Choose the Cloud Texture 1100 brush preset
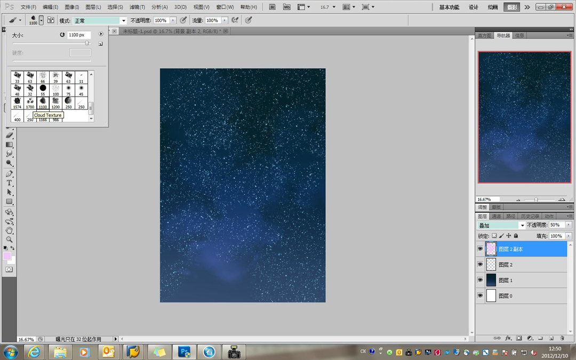 (x=43, y=103)
